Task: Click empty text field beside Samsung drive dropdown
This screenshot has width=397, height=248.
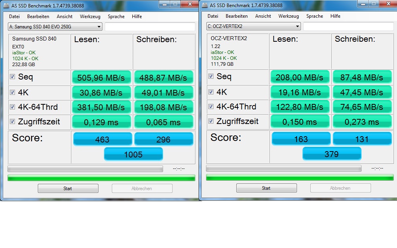Action: click(150, 27)
